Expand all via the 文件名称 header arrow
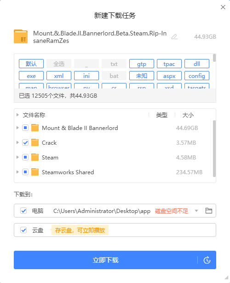This screenshot has width=230, height=283. click(x=17, y=115)
